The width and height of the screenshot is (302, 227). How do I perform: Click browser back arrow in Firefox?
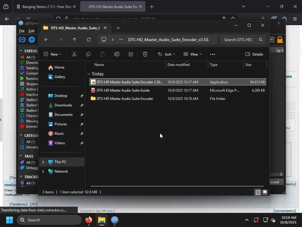coord(7,19)
